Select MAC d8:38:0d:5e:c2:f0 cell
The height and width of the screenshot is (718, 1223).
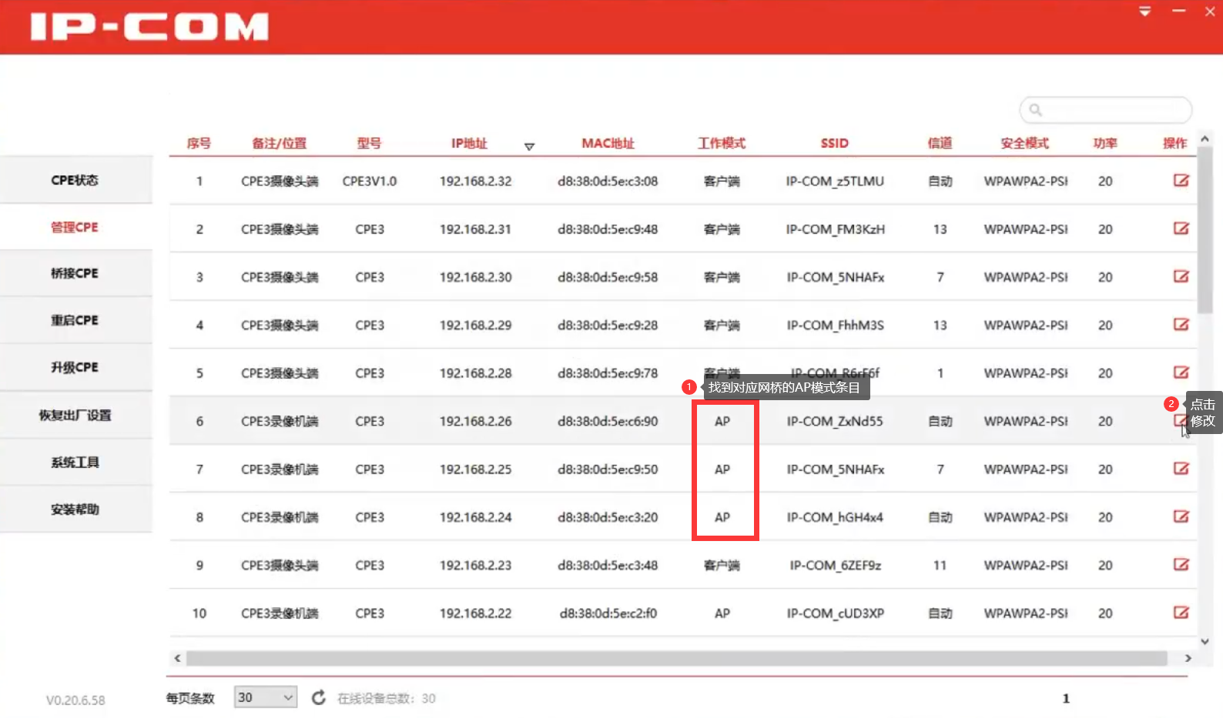pos(608,613)
